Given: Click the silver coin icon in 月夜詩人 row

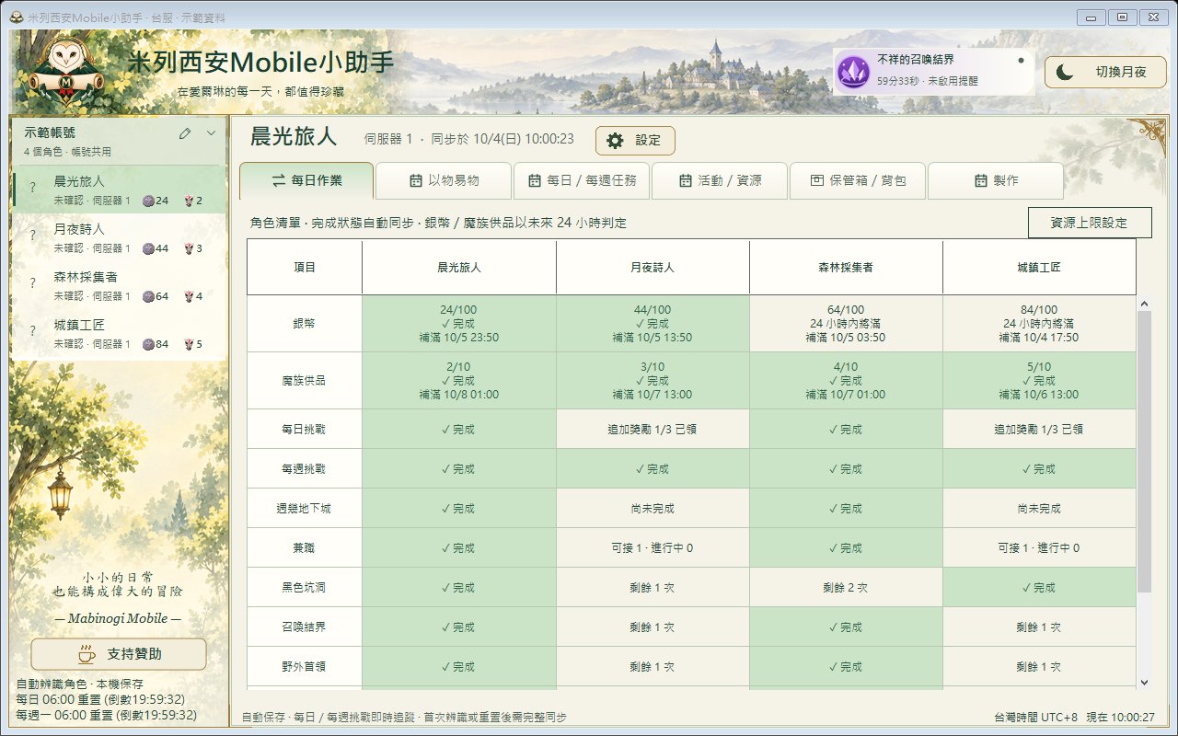Looking at the screenshot, I should tap(148, 248).
